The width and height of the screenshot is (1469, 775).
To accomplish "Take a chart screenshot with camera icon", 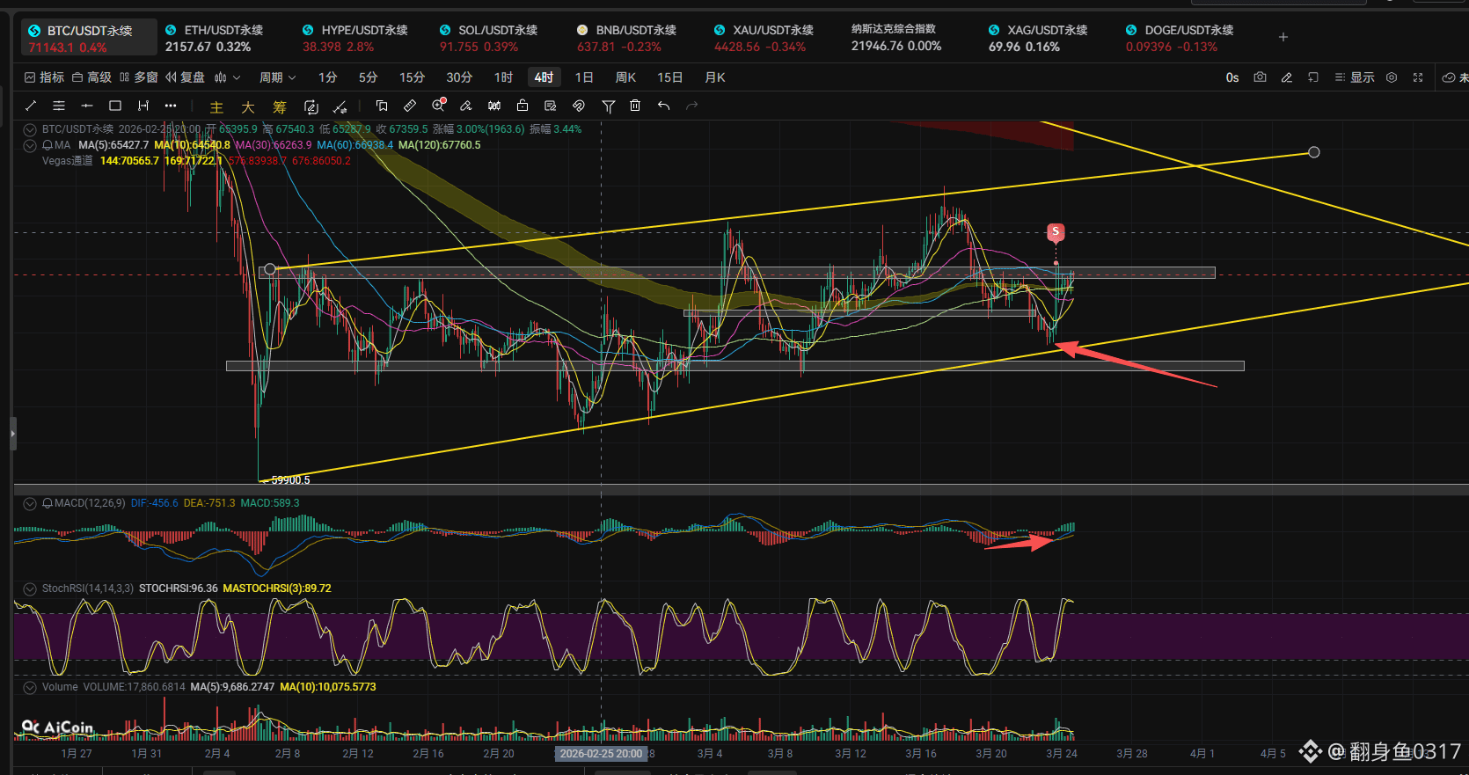I will click(1260, 77).
